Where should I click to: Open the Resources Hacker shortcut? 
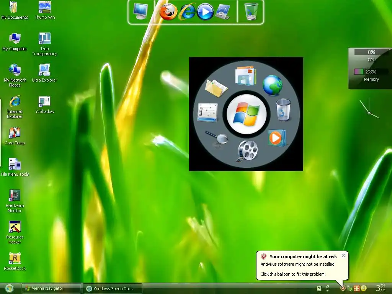click(x=15, y=232)
